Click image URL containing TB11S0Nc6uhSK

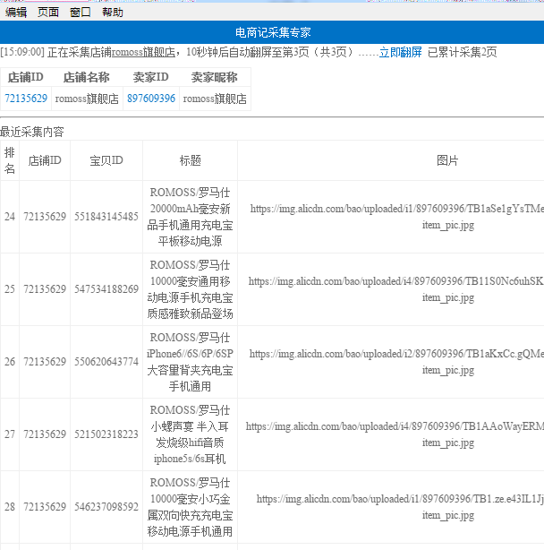point(396,289)
